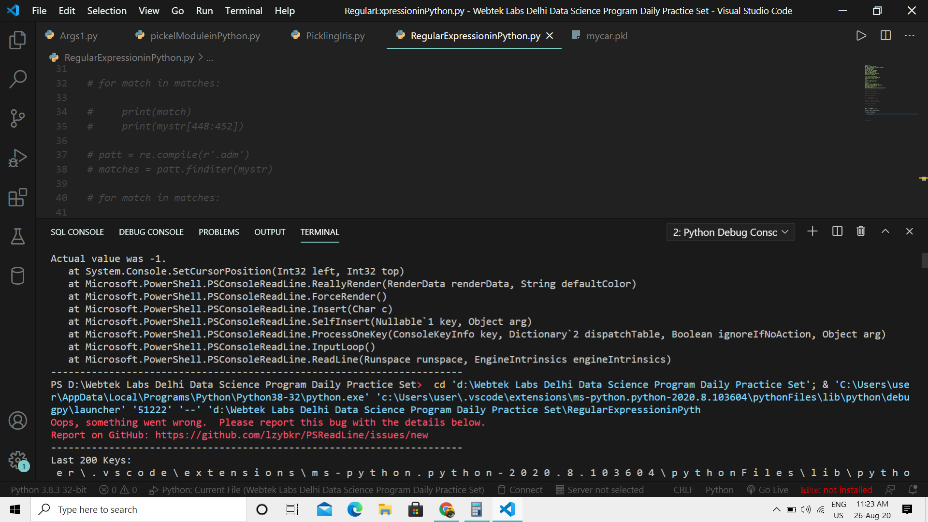Split the editor right
This screenshot has height=522, width=928.
885,36
